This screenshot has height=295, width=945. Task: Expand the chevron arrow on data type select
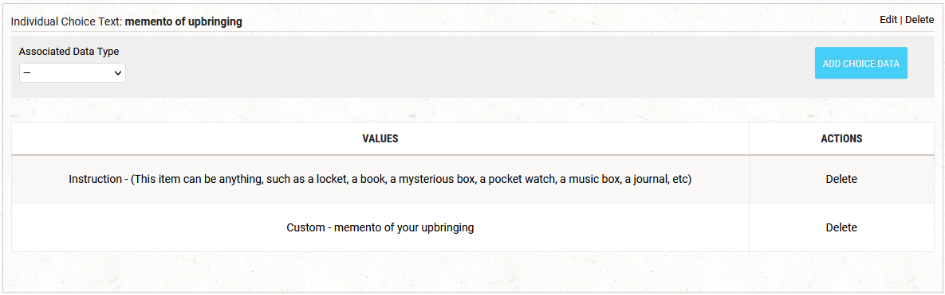(117, 72)
